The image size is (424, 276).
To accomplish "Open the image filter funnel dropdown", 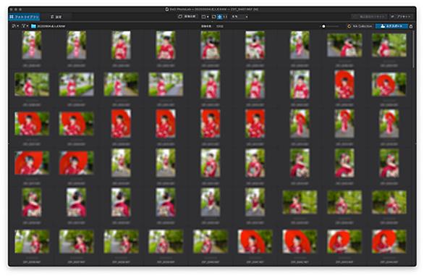I will [25, 26].
